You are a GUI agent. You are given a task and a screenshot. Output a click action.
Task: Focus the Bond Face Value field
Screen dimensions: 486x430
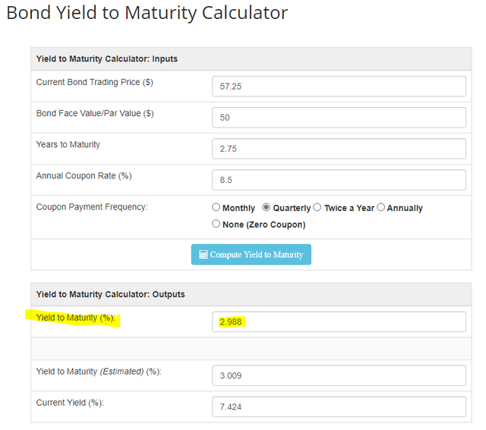point(339,118)
